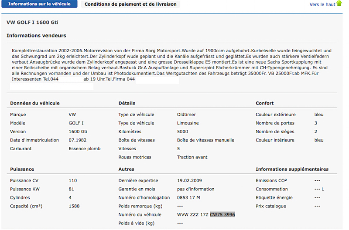349x230 pixels.
Task: Select the Capacité value 1588
Action: tap(74, 206)
